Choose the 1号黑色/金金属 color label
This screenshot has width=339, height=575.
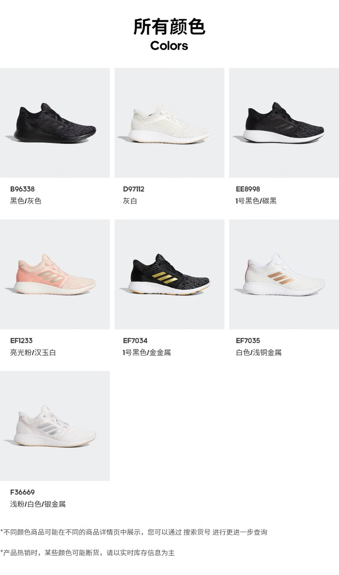147,353
